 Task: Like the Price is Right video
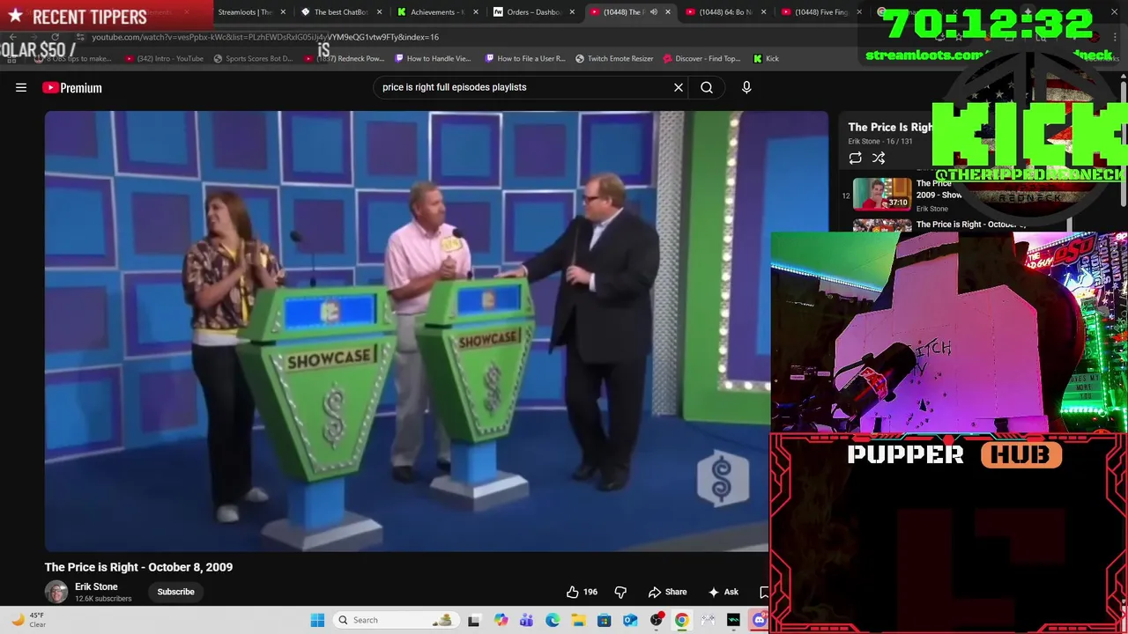coord(582,592)
